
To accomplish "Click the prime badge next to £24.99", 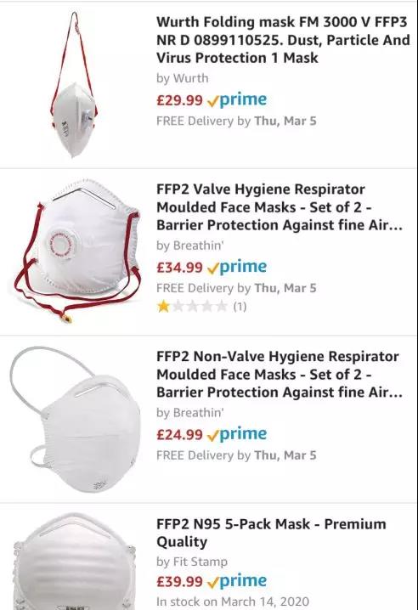I will (237, 434).
